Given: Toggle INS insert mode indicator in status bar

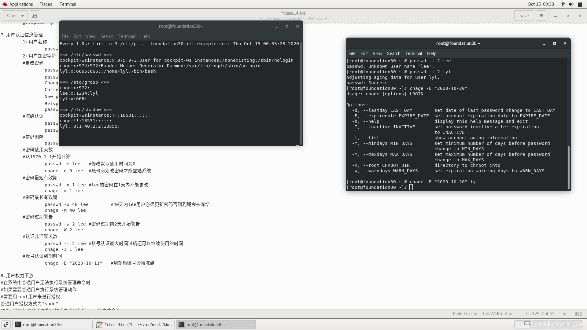Looking at the screenshot, I should pyautogui.click(x=578, y=314).
